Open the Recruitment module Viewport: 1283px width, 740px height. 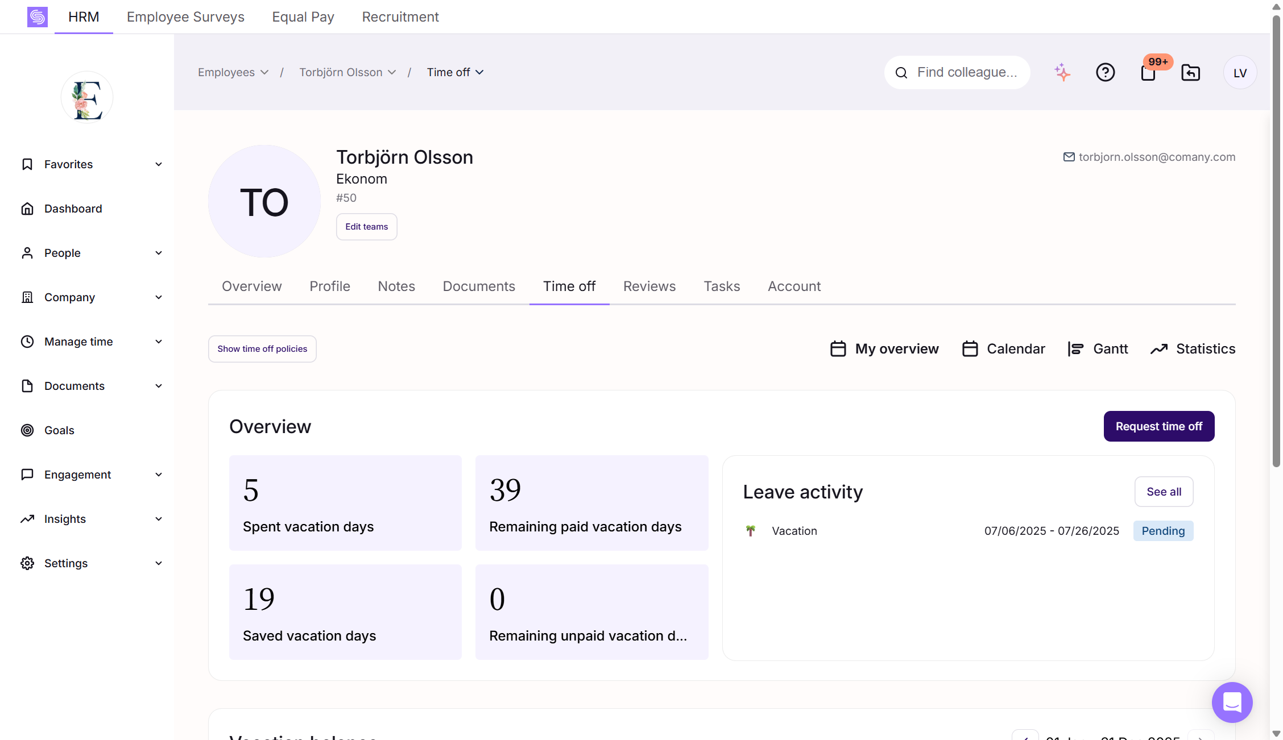[x=400, y=17]
